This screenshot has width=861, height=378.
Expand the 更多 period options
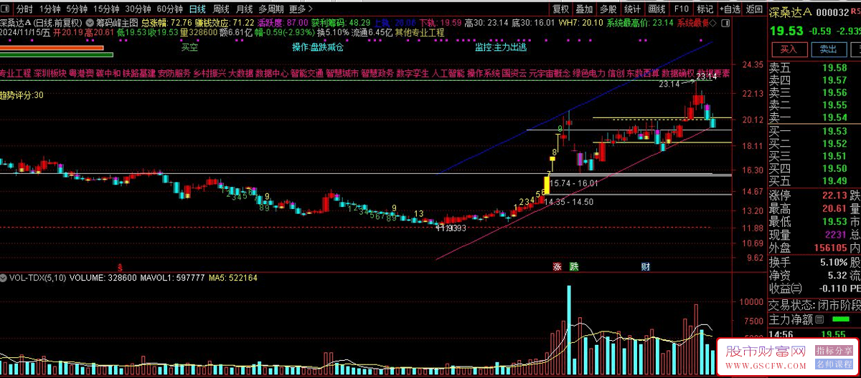click(301, 9)
